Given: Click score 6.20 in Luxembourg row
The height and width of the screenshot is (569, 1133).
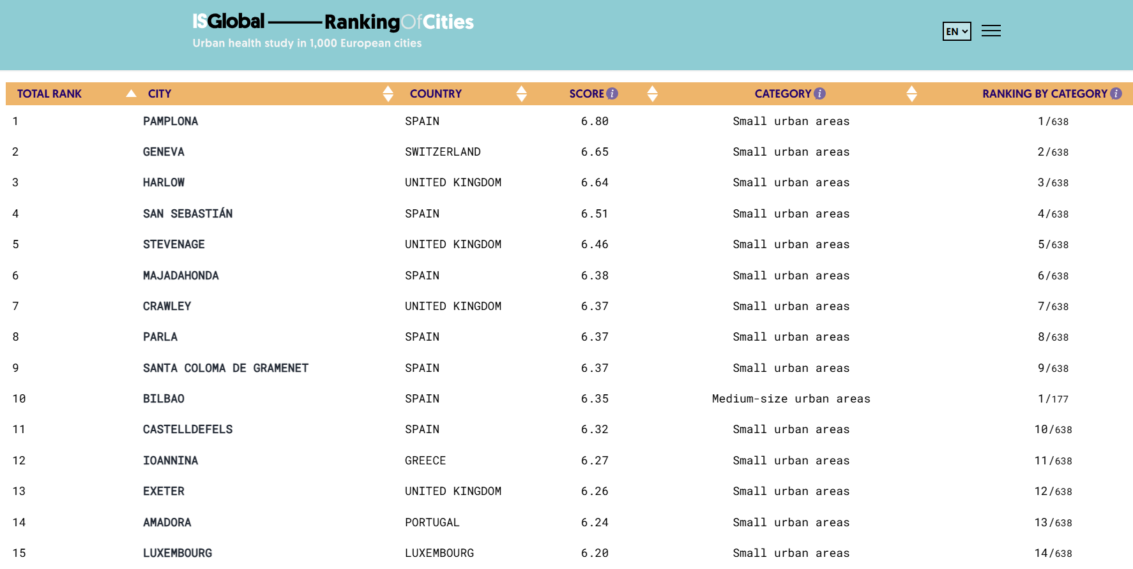Looking at the screenshot, I should click(595, 553).
